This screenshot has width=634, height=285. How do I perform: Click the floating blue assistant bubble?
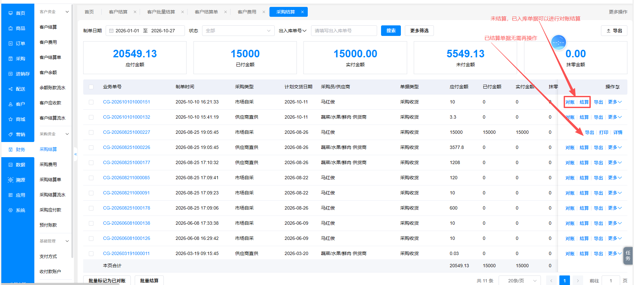[x=559, y=43]
